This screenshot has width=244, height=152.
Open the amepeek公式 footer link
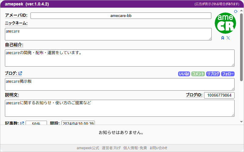pyautogui.click(x=88, y=148)
